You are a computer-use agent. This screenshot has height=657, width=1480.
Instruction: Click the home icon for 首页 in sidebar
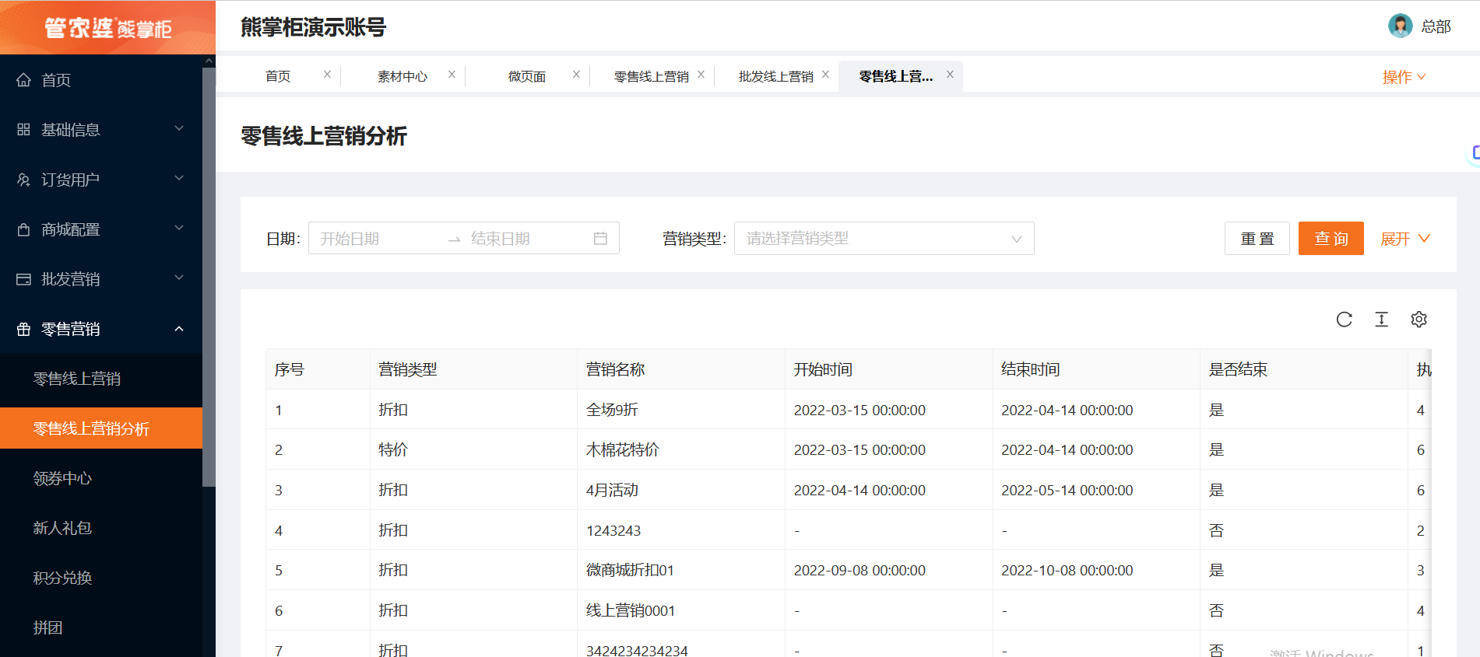click(x=24, y=80)
